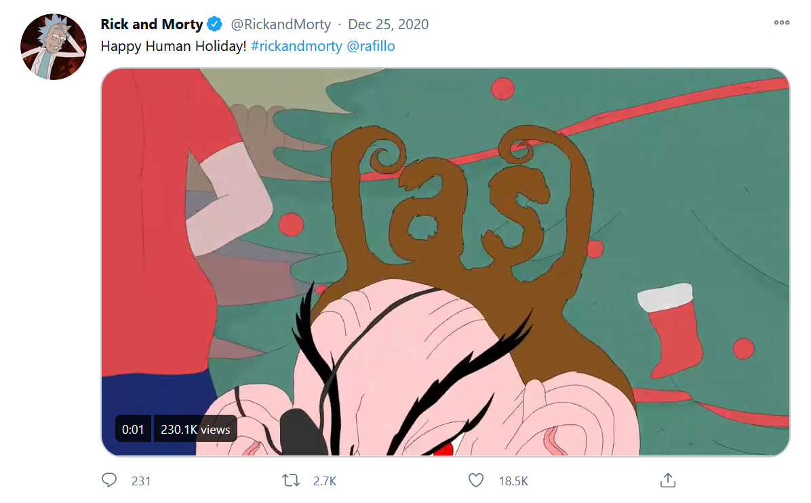811x503 pixels.
Task: Open the Rick and Morty profile avatar
Action: click(54, 47)
